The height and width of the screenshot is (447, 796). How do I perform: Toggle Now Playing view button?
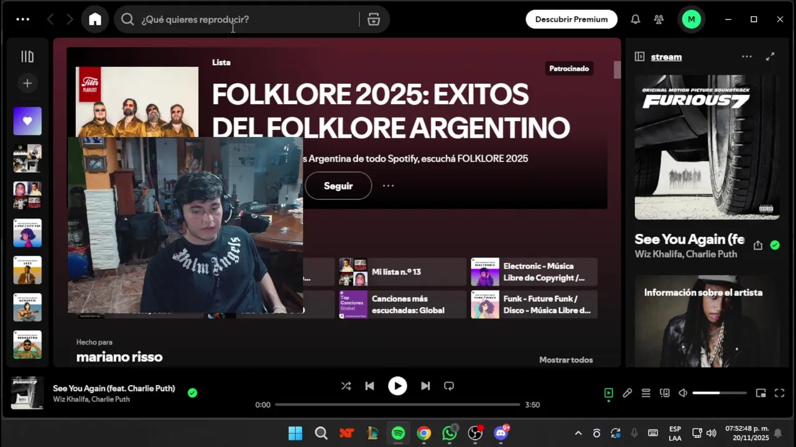click(x=609, y=393)
